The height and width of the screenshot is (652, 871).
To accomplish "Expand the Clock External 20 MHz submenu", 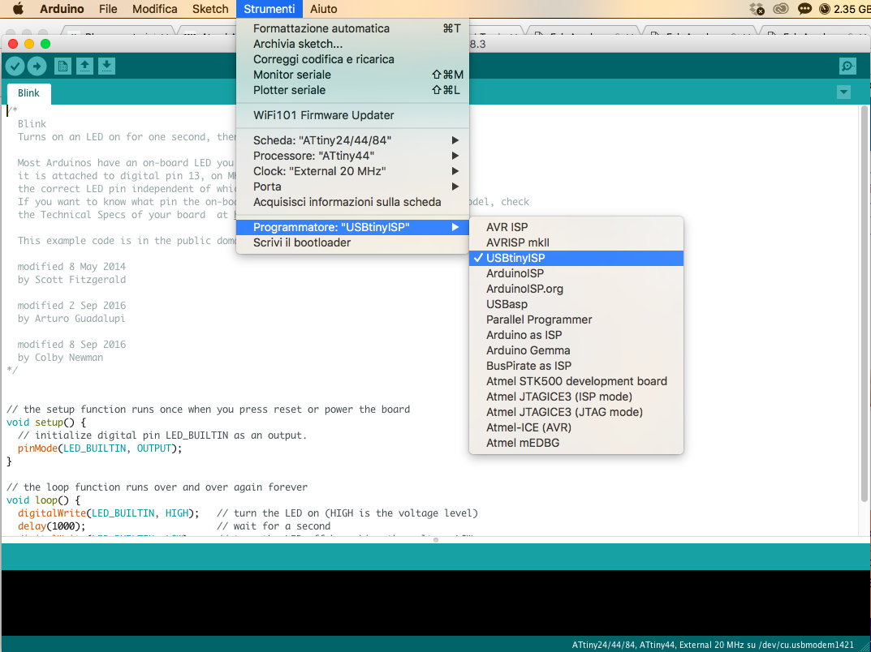I will click(353, 171).
